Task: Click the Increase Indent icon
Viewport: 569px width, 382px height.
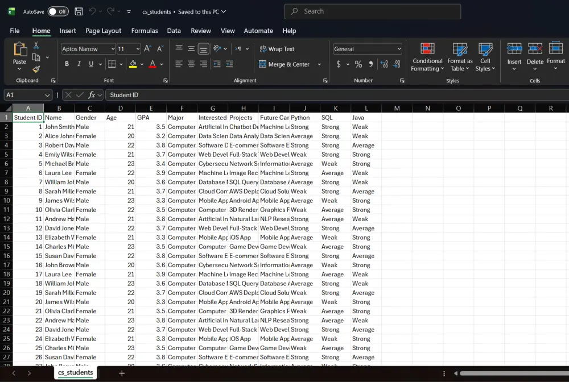Action: [229, 64]
